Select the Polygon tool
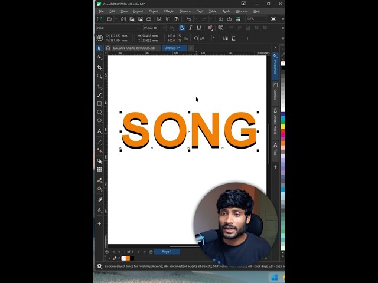Screen dimensions: 378x283 click(99, 120)
